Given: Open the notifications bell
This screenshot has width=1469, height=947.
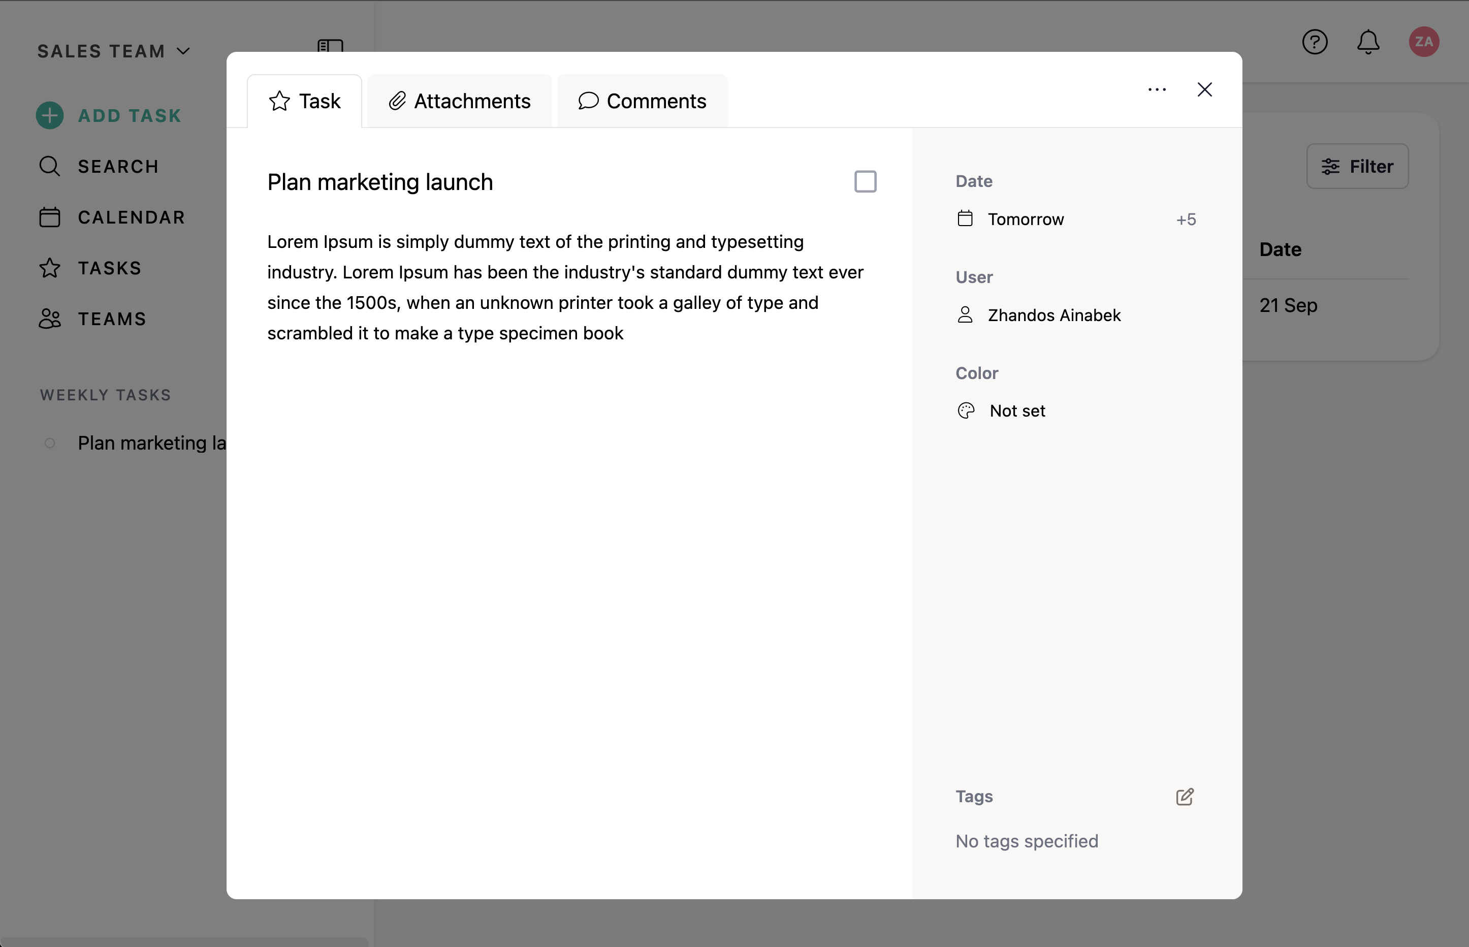Looking at the screenshot, I should click(x=1367, y=42).
